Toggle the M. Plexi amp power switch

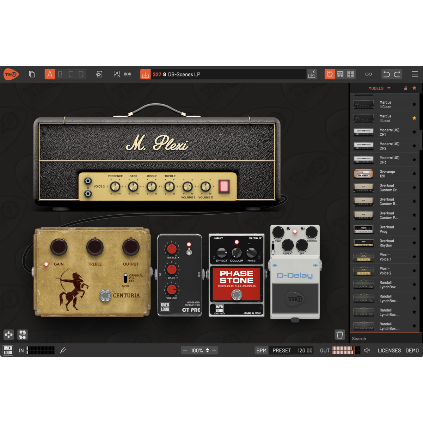tap(224, 186)
